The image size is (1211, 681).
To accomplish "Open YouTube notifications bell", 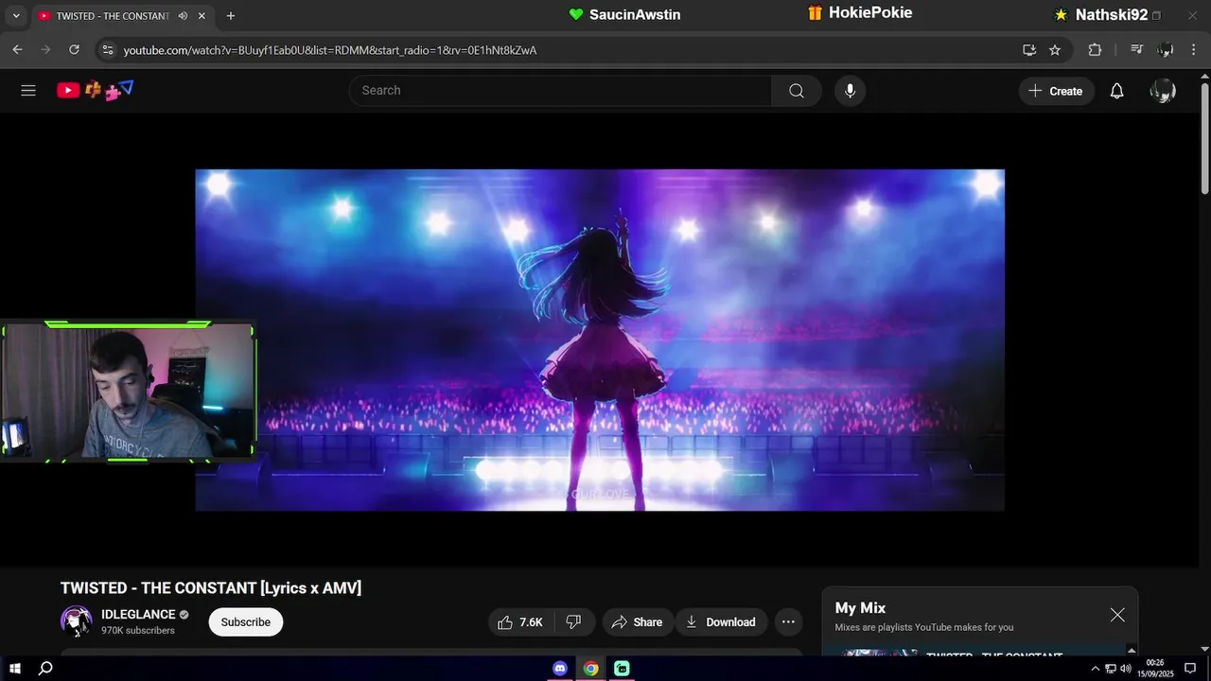I will (1116, 91).
